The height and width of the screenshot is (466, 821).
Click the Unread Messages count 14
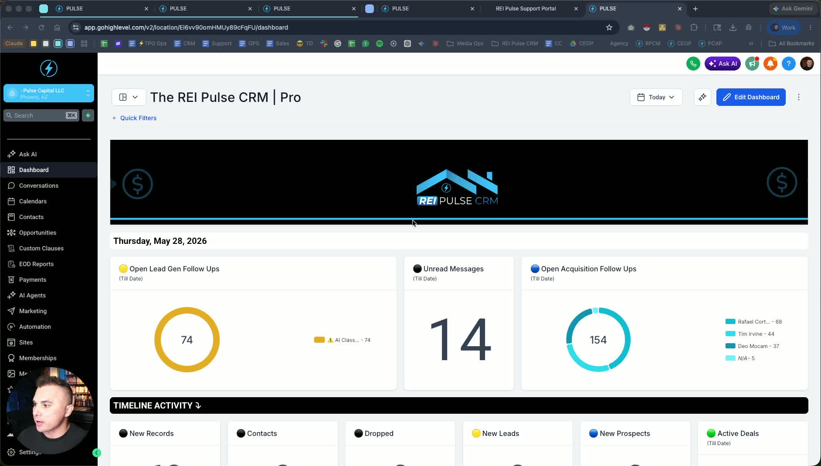point(460,340)
